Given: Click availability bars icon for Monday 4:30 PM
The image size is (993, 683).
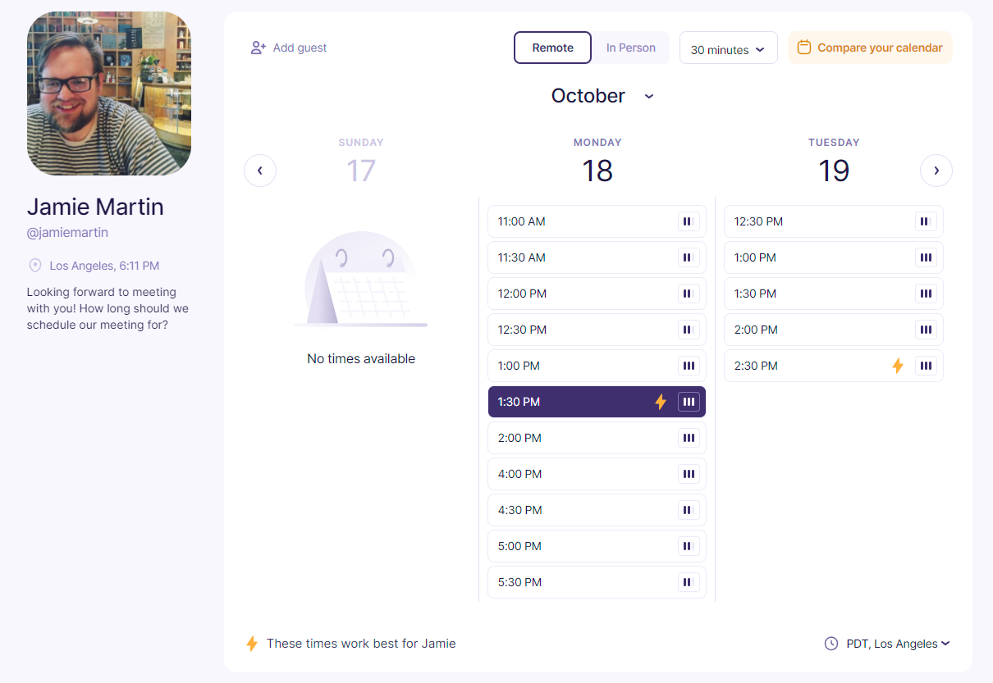Looking at the screenshot, I should (x=689, y=510).
